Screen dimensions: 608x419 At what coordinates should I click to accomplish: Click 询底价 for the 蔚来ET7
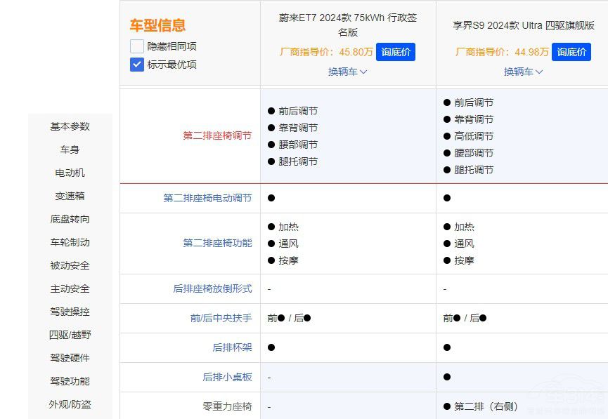pos(396,52)
